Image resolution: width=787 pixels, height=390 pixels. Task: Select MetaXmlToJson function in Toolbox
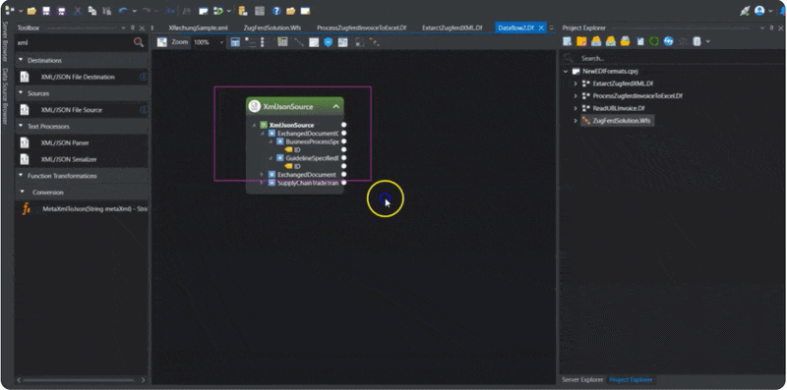pos(94,208)
